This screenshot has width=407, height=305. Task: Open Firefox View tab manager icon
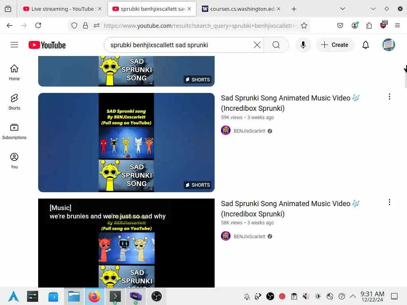click(x=8, y=9)
